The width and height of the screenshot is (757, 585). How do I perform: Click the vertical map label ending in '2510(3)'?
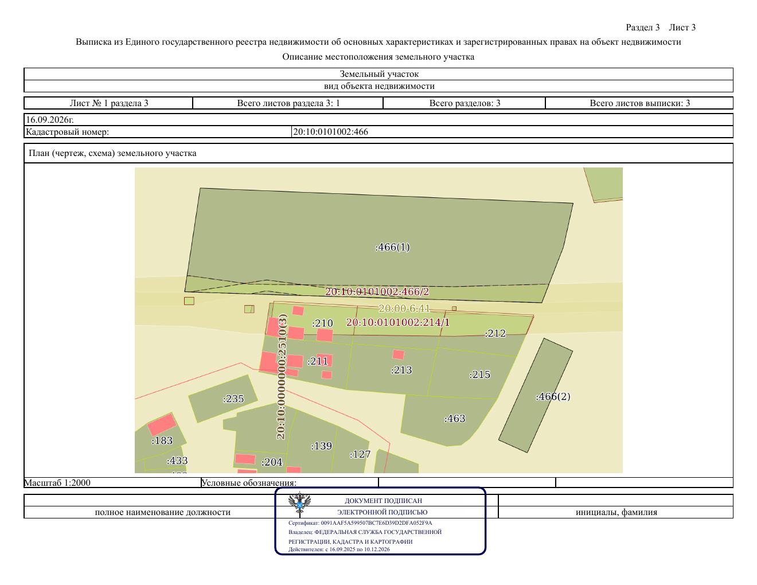pos(282,376)
